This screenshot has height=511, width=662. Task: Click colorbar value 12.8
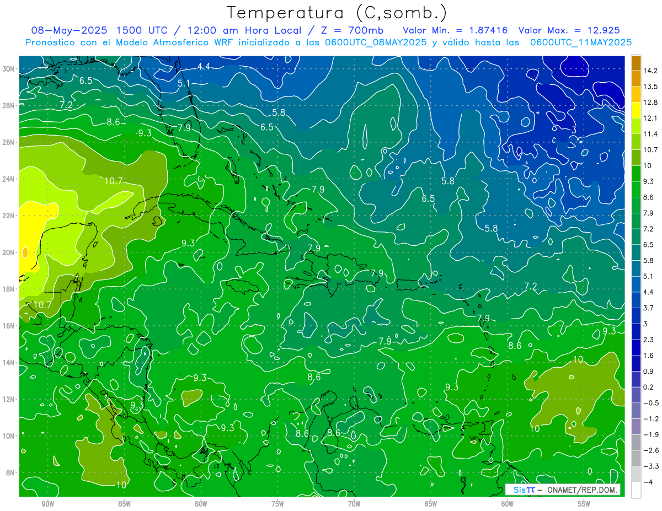click(651, 103)
